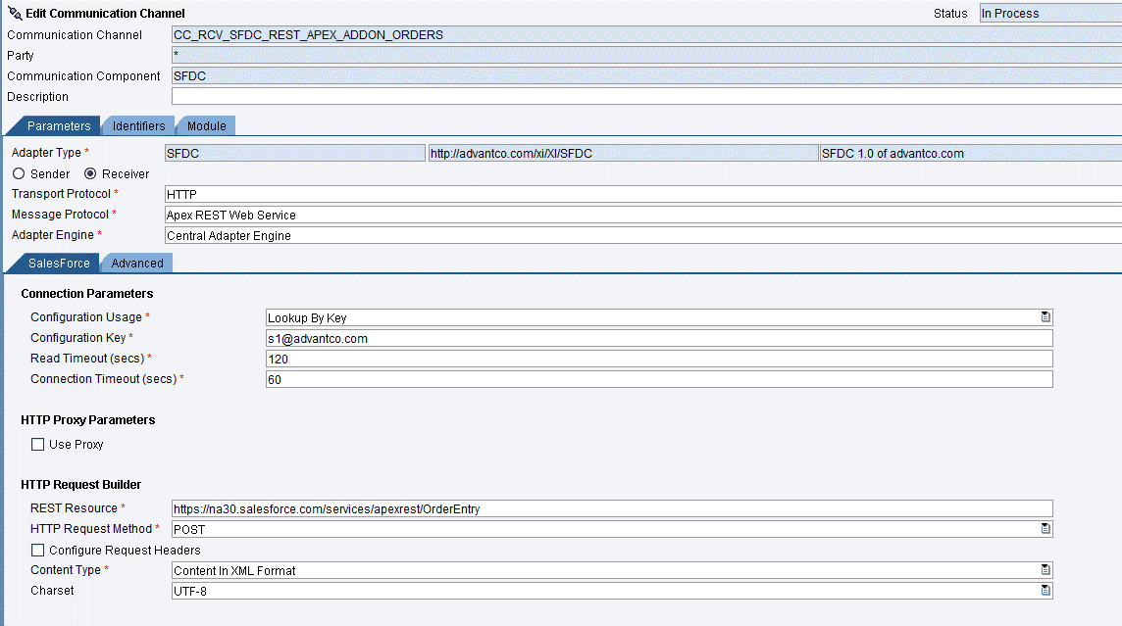
Task: Open the Module tab
Action: [206, 125]
